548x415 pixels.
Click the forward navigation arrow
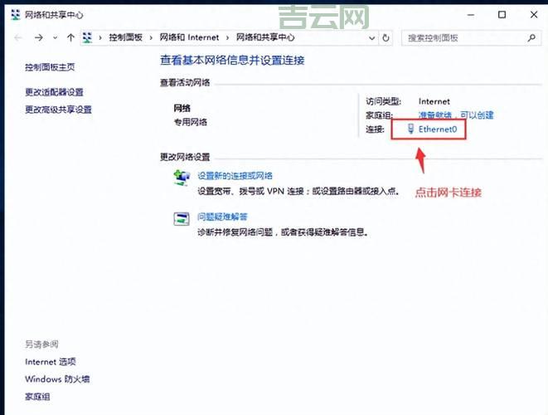[39, 37]
